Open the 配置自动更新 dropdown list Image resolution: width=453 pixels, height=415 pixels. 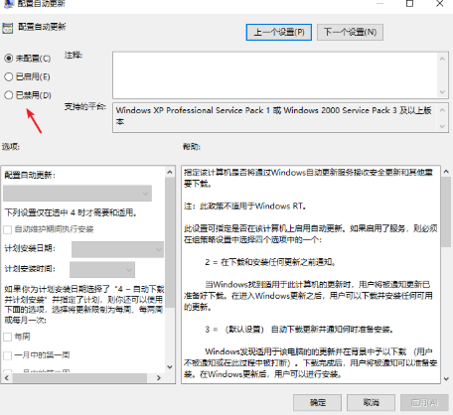point(77,194)
